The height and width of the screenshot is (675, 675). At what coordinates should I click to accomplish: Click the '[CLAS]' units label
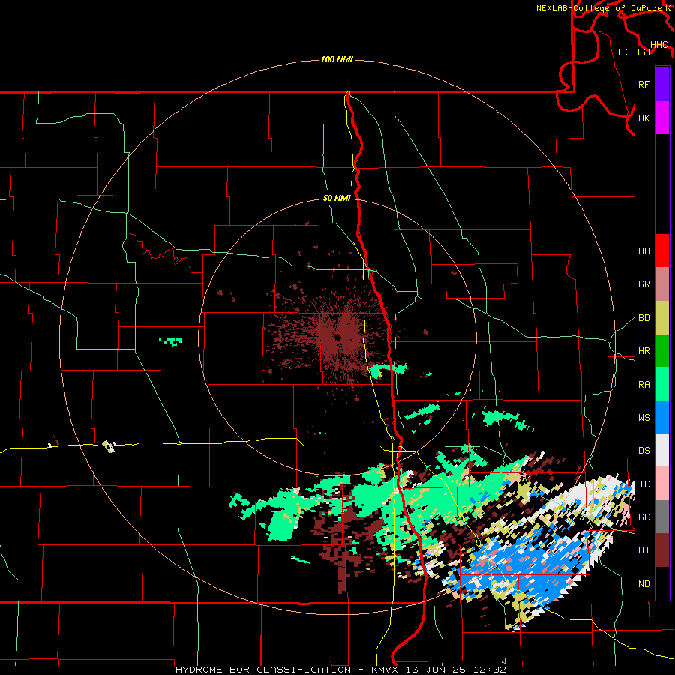(634, 52)
